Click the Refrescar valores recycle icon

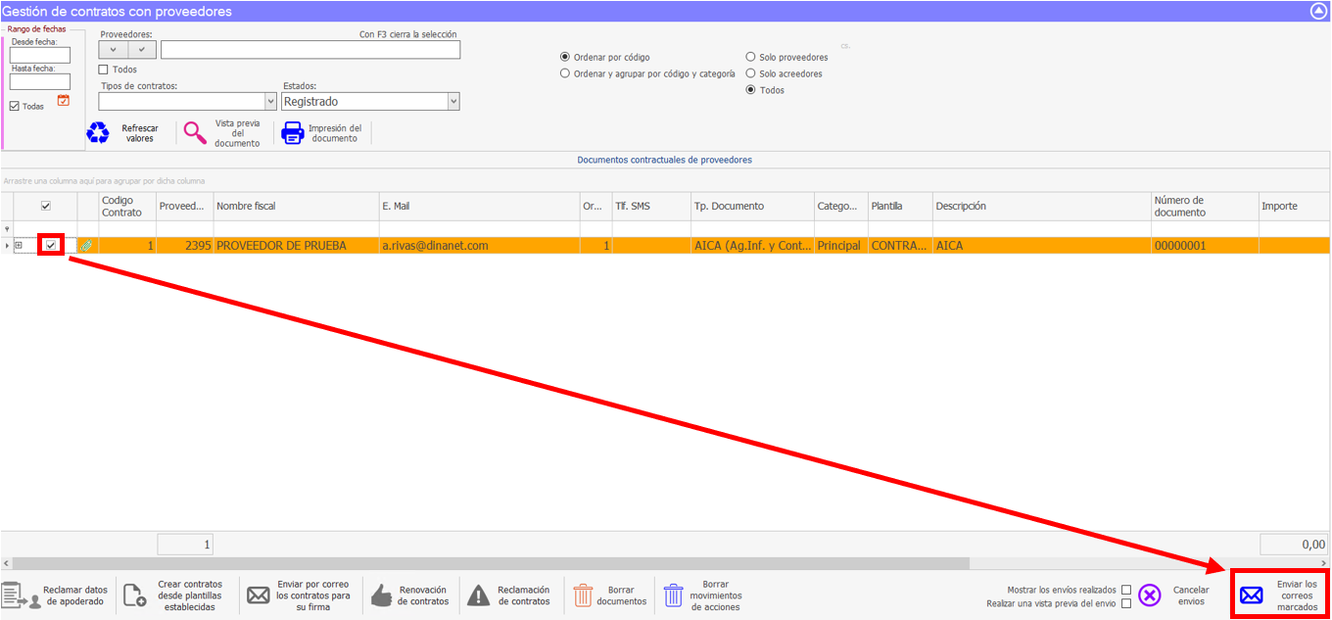coord(98,133)
